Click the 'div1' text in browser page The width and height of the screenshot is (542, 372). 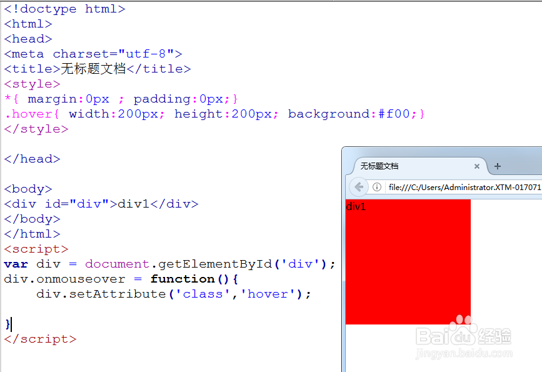[356, 207]
